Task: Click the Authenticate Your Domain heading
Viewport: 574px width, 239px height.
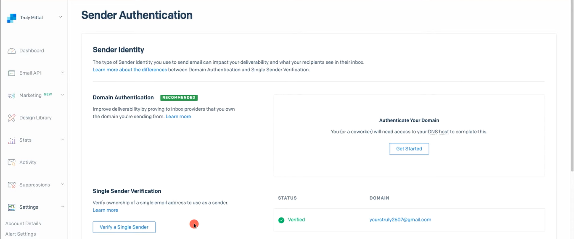Action: (x=409, y=120)
